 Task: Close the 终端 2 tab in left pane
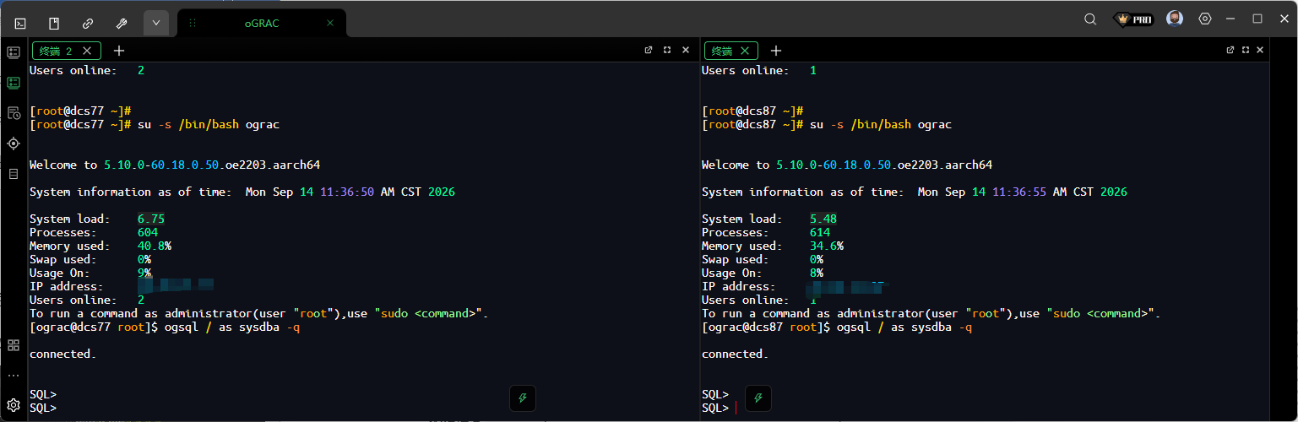coord(86,51)
